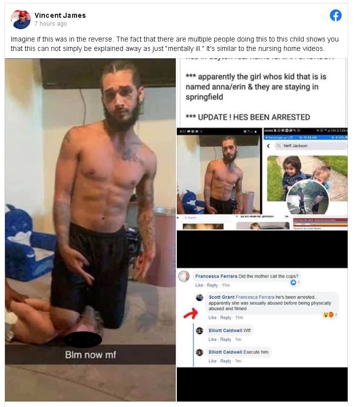Click the Scott Grant commenter name
This screenshot has height=407, width=359.
pos(222,297)
